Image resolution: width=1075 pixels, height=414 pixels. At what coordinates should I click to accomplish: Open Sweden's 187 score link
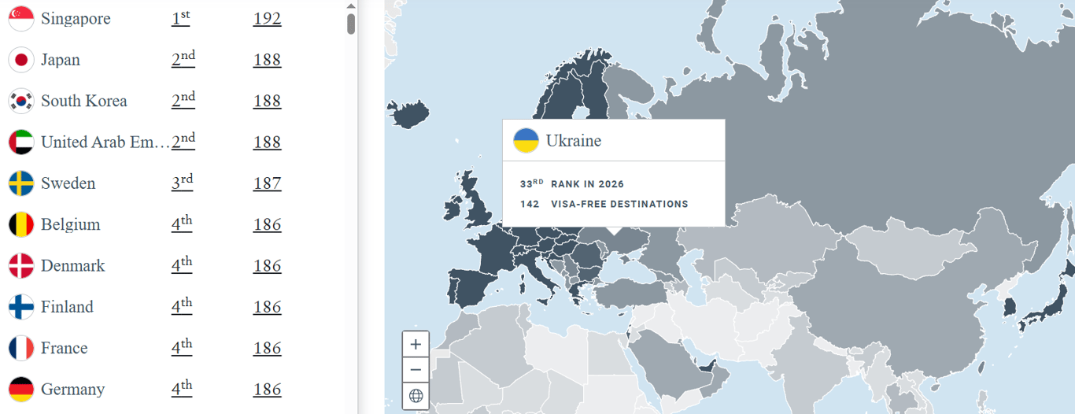point(268,183)
